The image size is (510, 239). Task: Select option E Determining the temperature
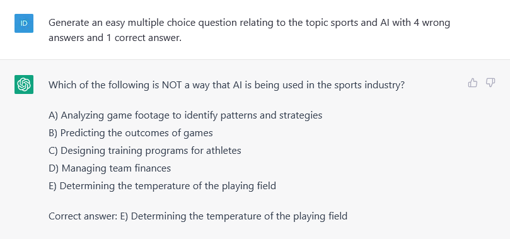pos(162,185)
